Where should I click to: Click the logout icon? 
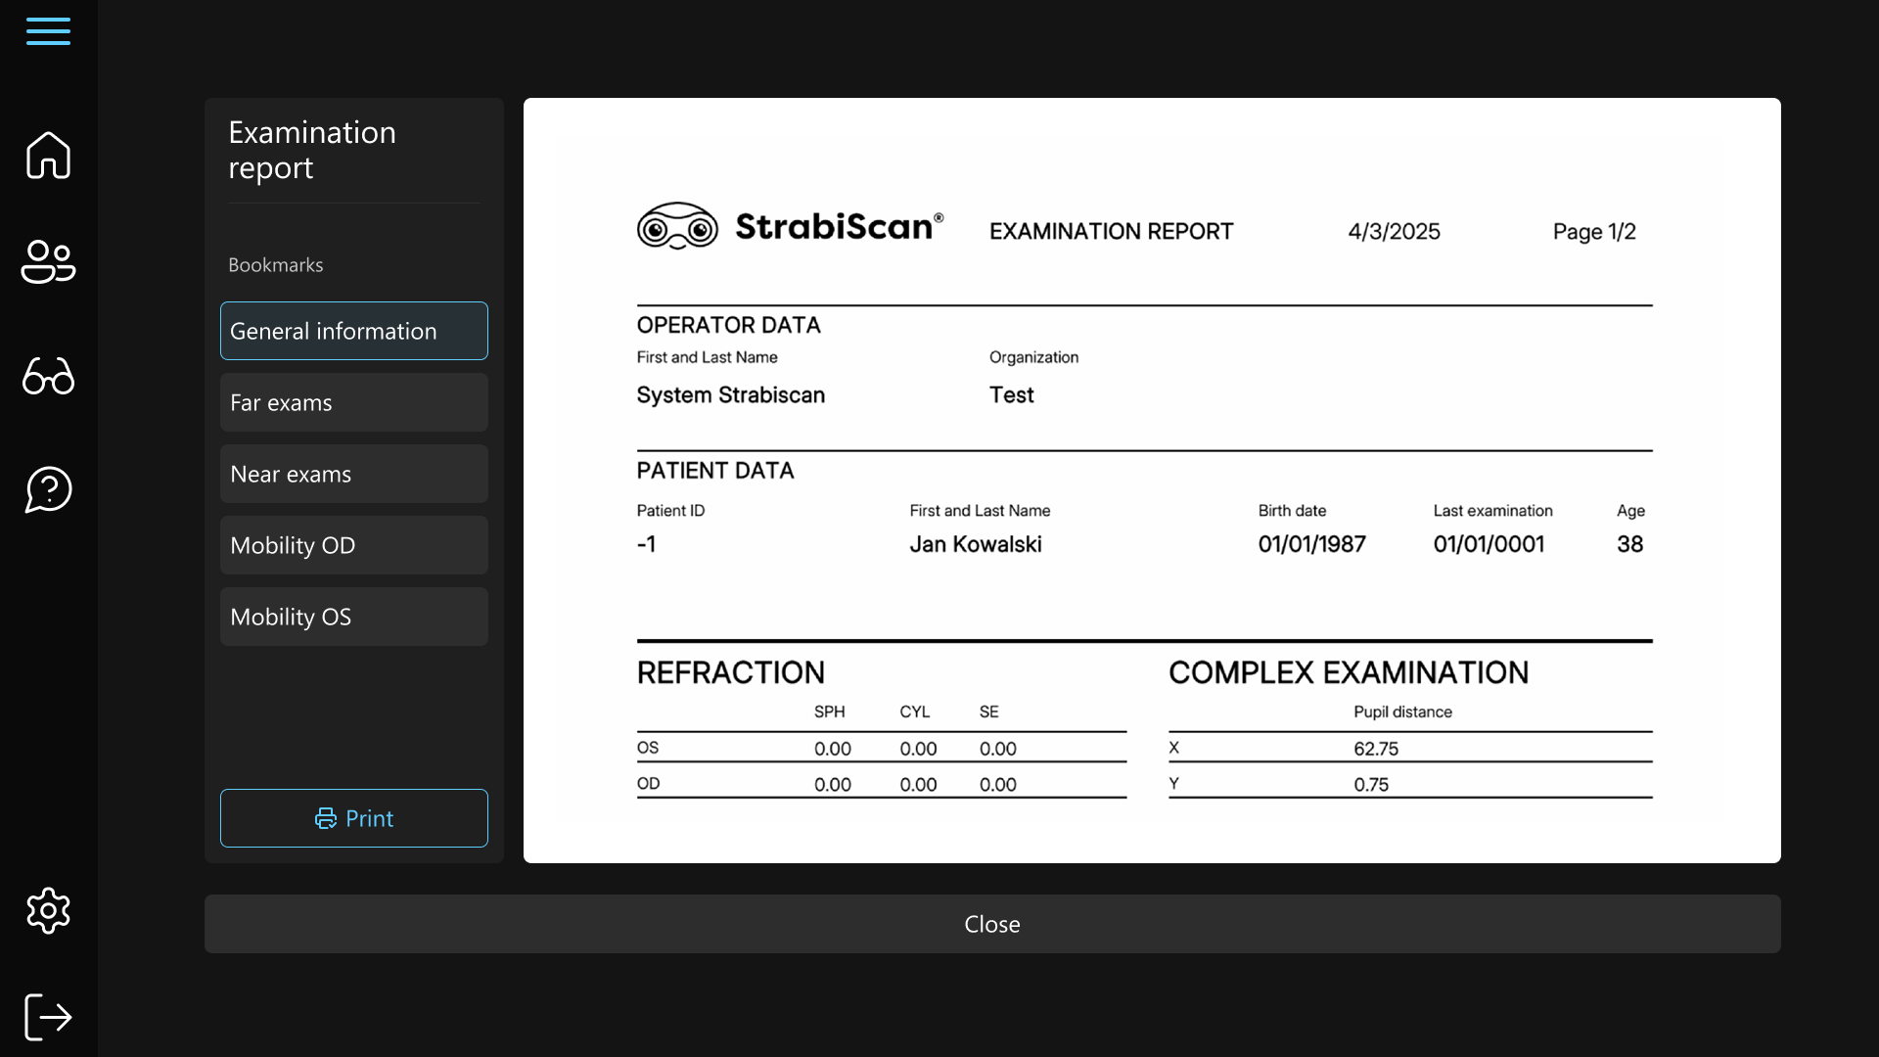pyautogui.click(x=48, y=1016)
